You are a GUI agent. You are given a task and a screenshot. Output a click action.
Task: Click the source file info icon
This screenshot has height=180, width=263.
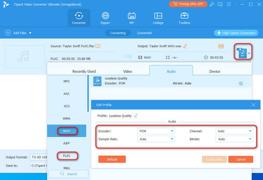[98, 46]
